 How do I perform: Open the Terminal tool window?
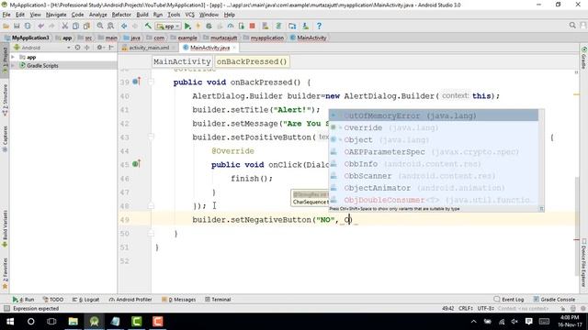pyautogui.click(x=218, y=300)
